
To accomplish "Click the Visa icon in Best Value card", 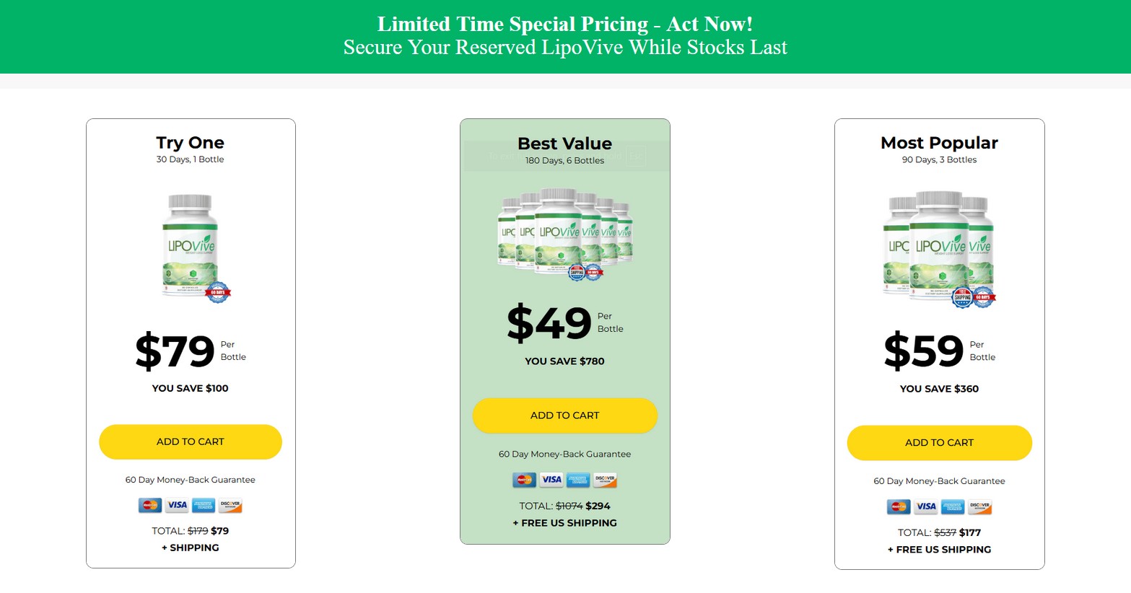I will (551, 480).
